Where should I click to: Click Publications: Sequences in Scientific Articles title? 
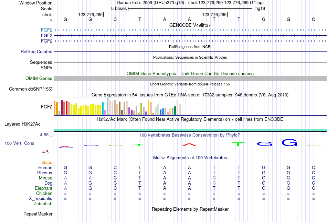[x=190, y=57]
